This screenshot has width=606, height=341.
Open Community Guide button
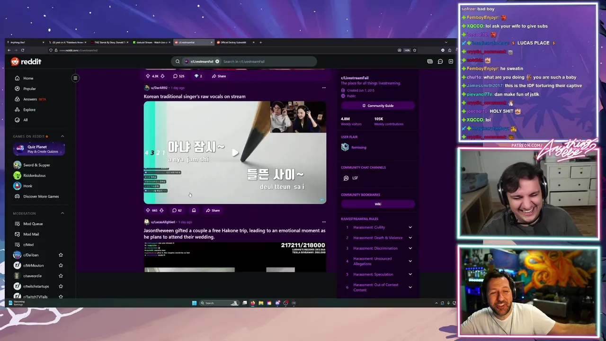click(378, 106)
